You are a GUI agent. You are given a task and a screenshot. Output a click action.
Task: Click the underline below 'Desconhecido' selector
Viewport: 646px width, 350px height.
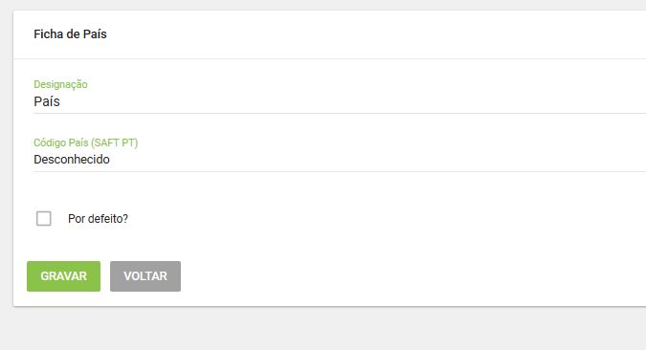click(340, 172)
